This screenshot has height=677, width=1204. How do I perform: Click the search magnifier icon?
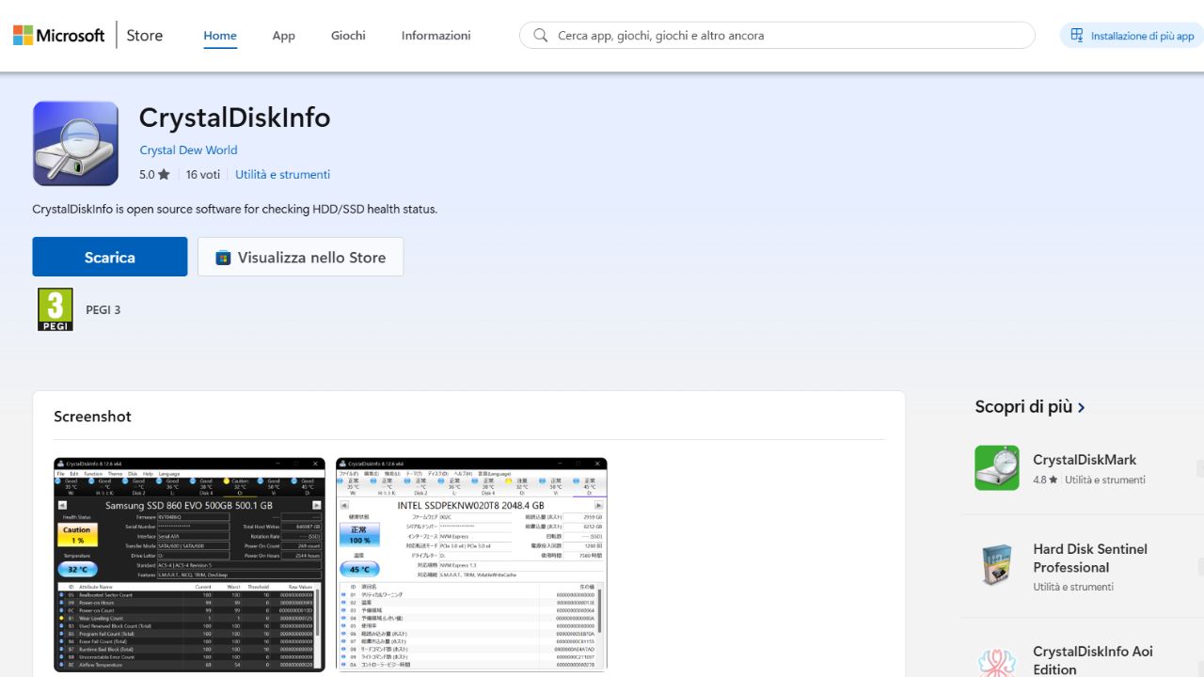coord(540,36)
